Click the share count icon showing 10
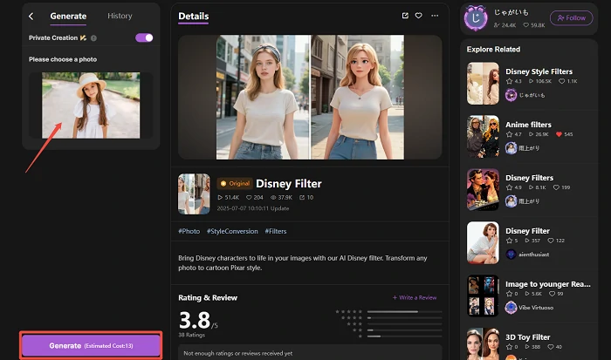Image resolution: width=611 pixels, height=360 pixels. pyautogui.click(x=301, y=198)
